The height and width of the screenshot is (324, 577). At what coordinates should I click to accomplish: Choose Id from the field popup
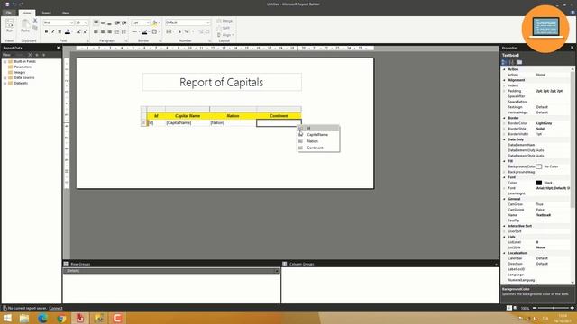pos(318,128)
